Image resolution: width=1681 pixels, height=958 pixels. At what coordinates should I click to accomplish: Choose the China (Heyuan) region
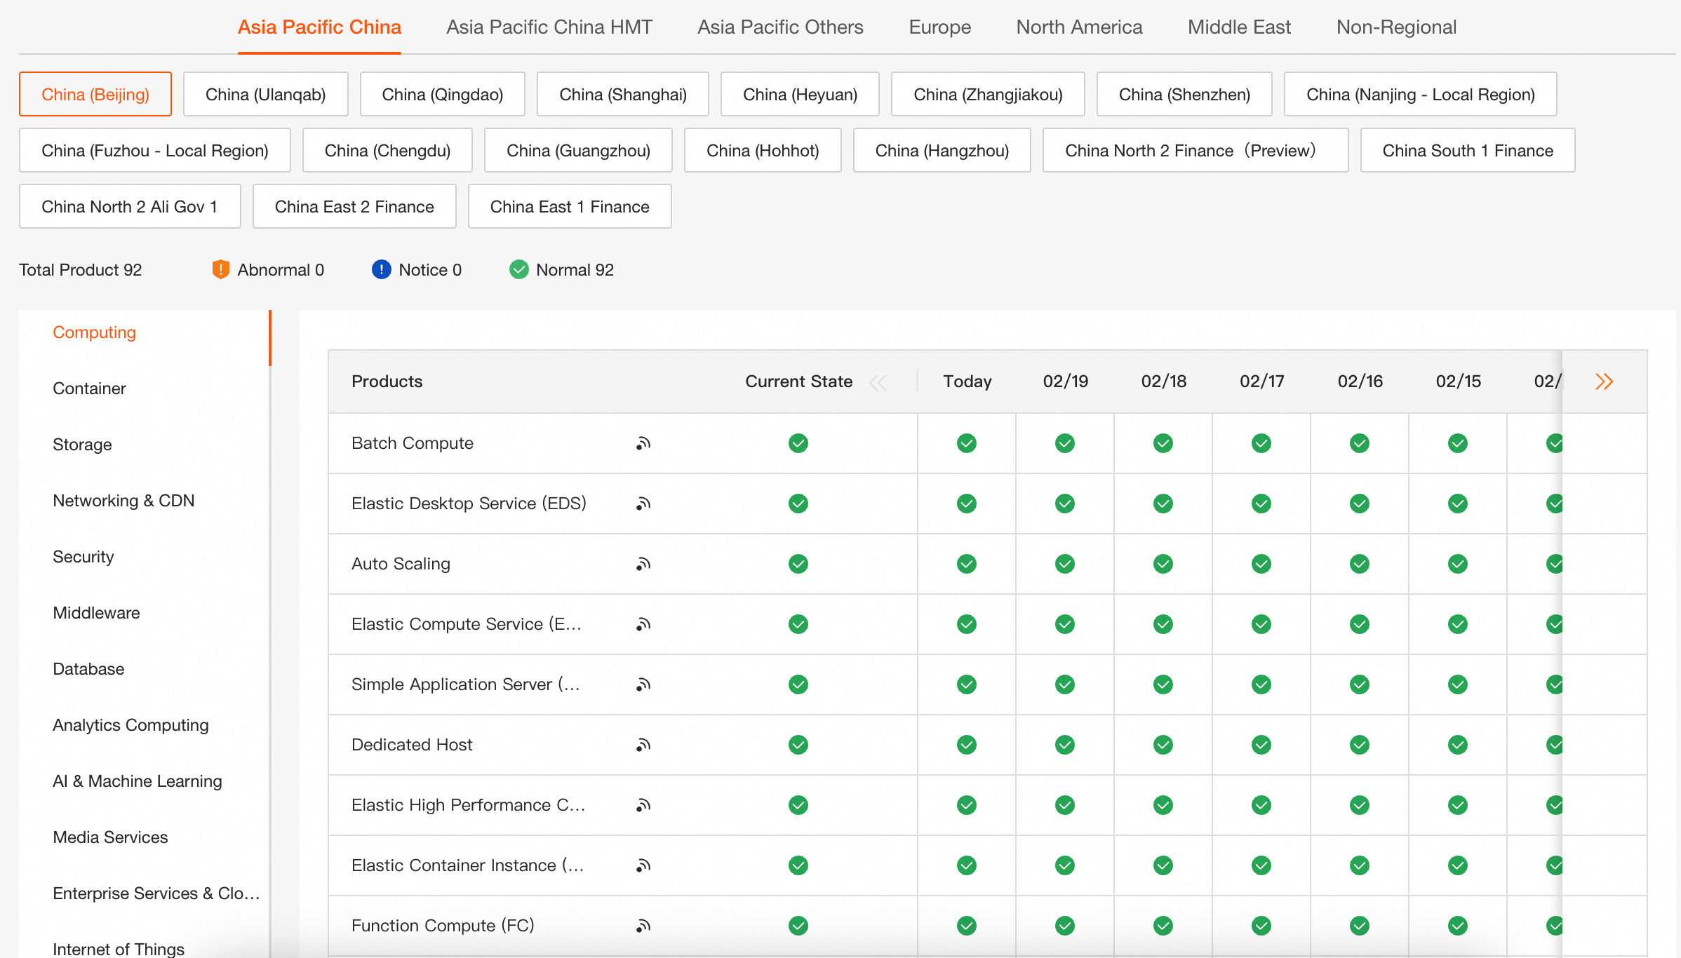(800, 94)
